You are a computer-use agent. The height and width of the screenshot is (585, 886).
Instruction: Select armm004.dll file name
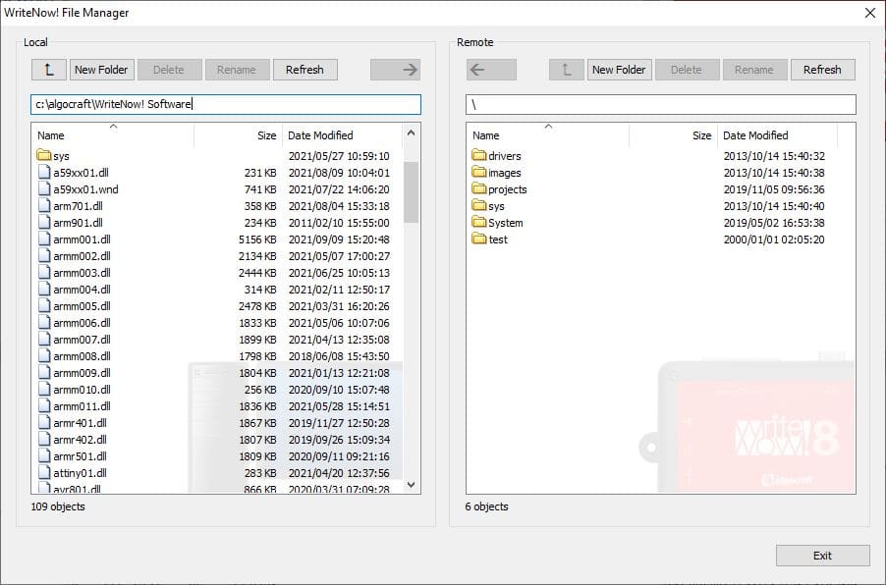(82, 290)
